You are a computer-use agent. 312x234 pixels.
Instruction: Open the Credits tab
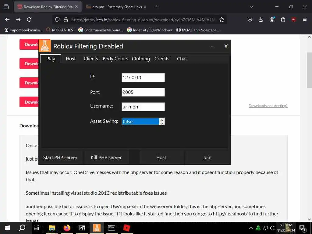coord(162,59)
